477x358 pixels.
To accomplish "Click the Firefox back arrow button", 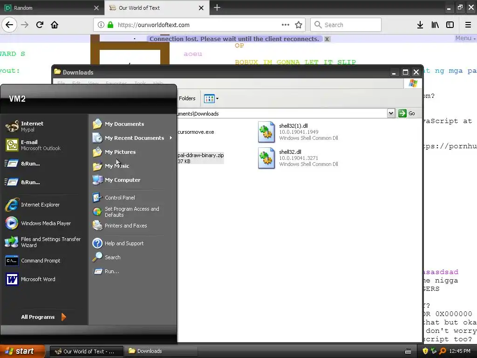I will click(9, 25).
